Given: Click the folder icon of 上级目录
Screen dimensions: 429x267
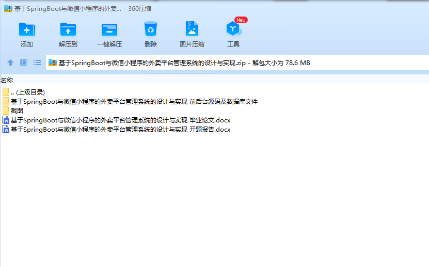Looking at the screenshot, I should [x=6, y=92].
